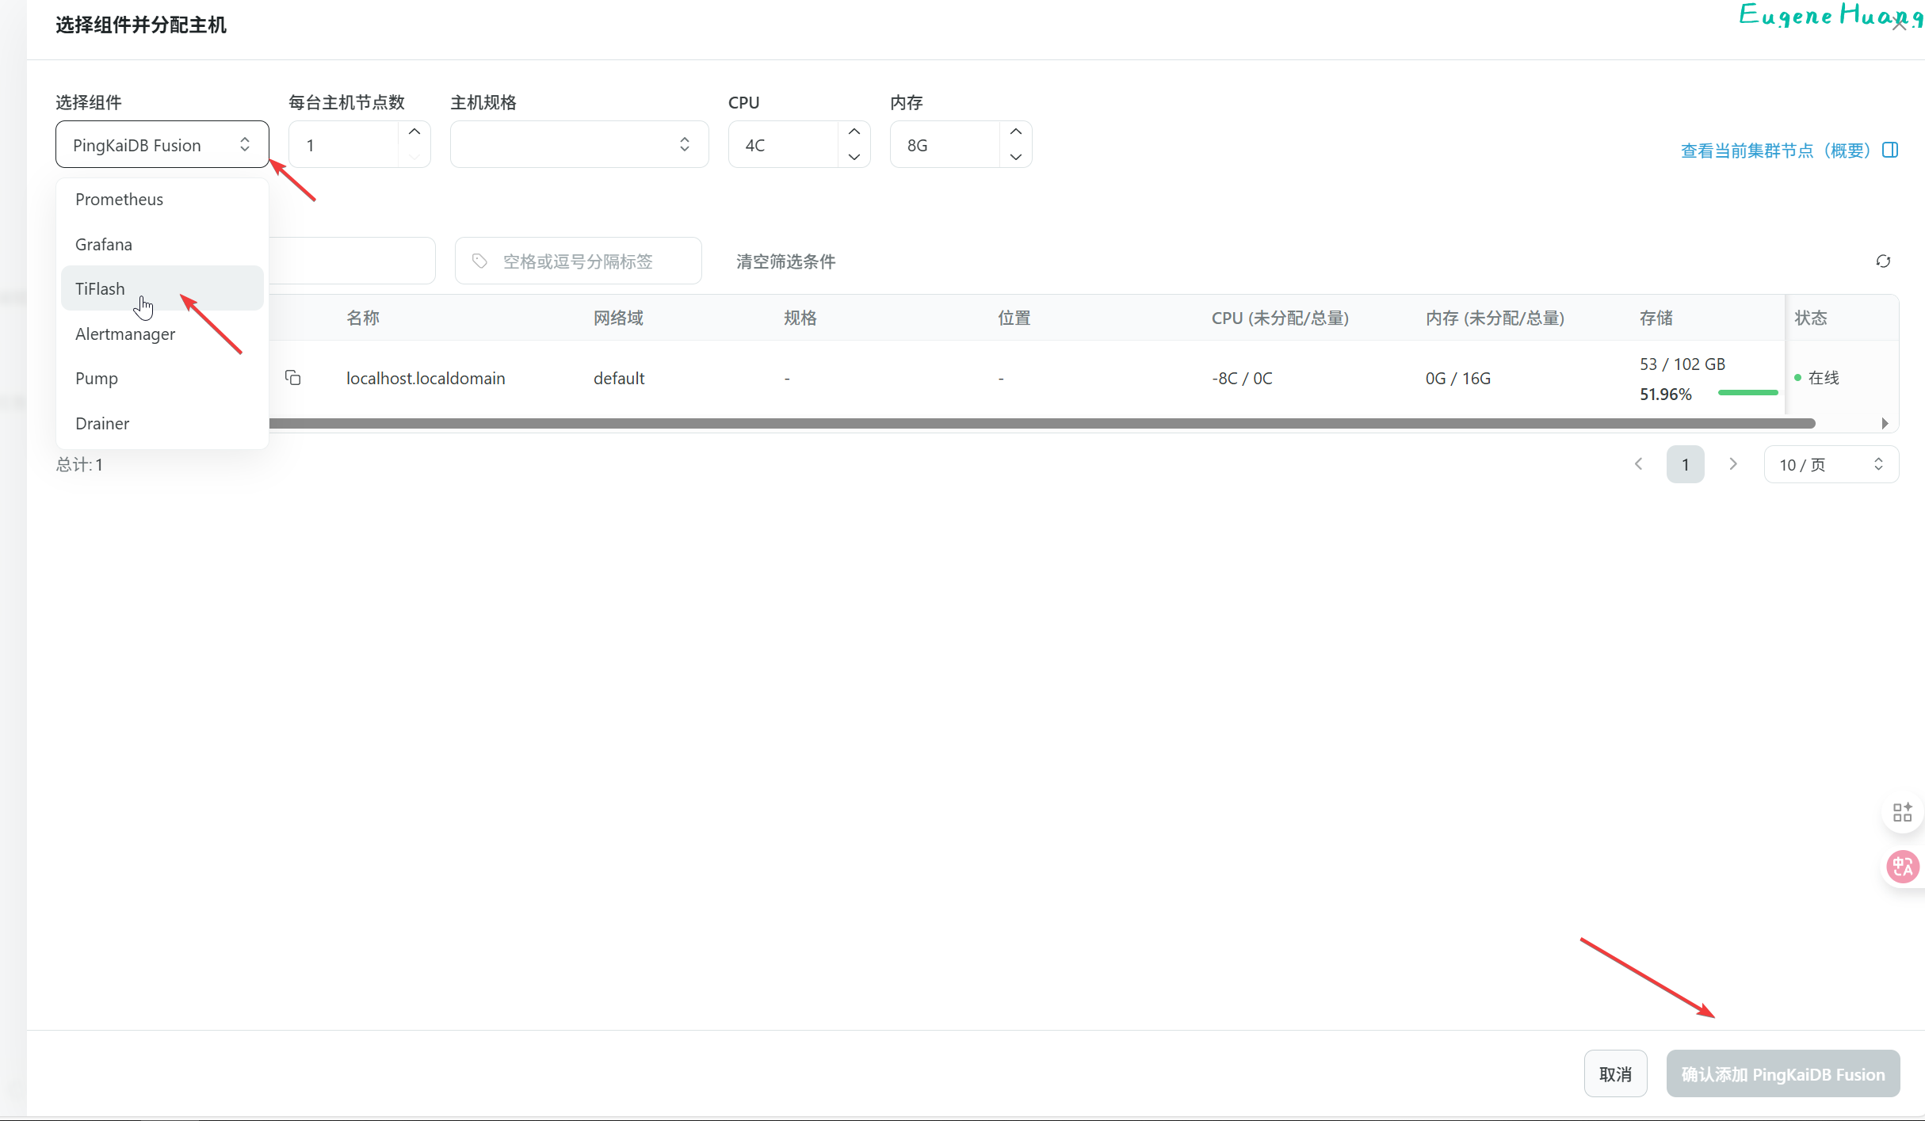Click the pink translate floating icon
The image size is (1925, 1121).
coord(1902,866)
